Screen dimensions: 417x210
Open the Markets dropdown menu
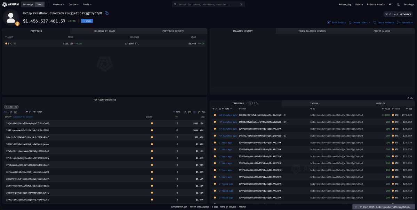(58, 5)
